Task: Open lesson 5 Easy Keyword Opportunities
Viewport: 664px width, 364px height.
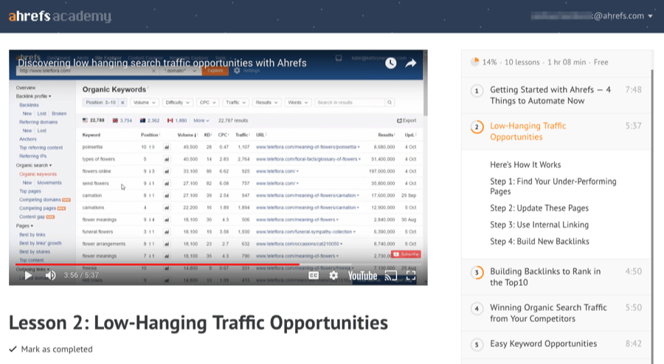Action: [x=556, y=343]
